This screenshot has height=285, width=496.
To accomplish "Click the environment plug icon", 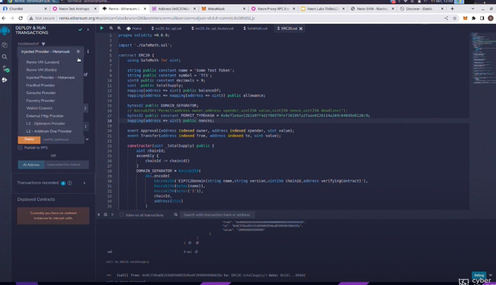I will point(43,44).
